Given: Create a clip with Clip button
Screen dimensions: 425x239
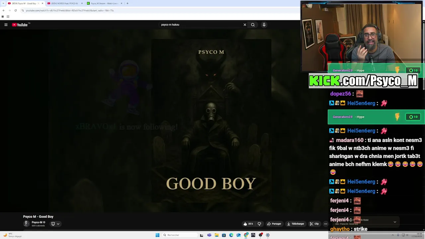Looking at the screenshot, I should tap(314, 224).
